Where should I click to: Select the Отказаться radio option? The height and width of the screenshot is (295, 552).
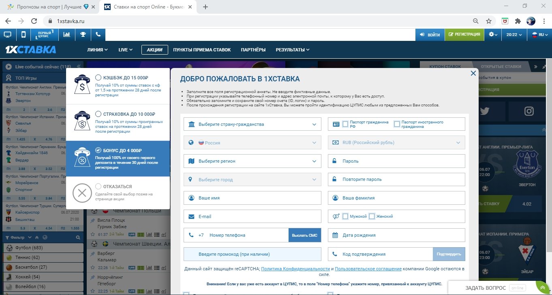[x=98, y=187]
